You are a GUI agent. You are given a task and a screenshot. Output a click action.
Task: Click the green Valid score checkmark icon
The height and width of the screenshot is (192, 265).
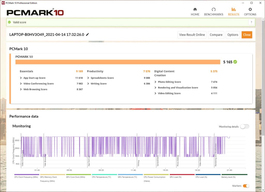click(x=10, y=22)
